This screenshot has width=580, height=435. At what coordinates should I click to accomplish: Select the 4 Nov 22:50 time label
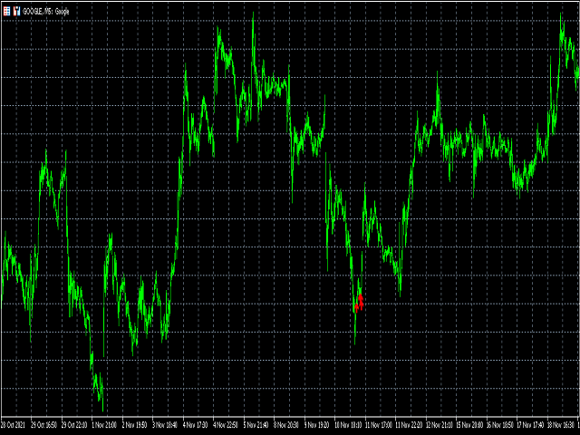tap(227, 424)
